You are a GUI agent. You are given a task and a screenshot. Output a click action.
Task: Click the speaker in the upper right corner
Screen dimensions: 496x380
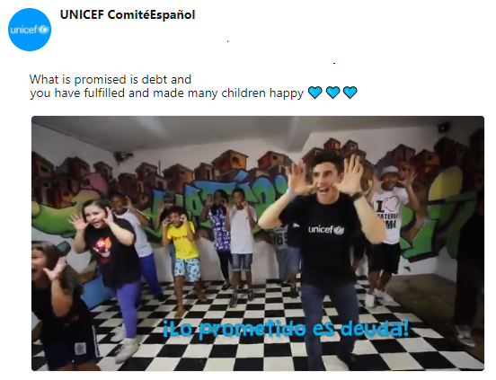coord(444,127)
